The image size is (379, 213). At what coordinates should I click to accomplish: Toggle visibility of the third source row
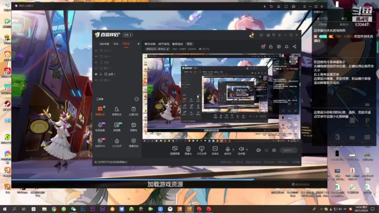pyautogui.click(x=96, y=62)
